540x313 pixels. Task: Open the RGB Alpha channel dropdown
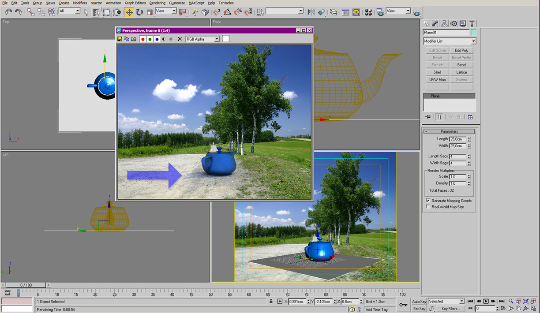(x=217, y=39)
